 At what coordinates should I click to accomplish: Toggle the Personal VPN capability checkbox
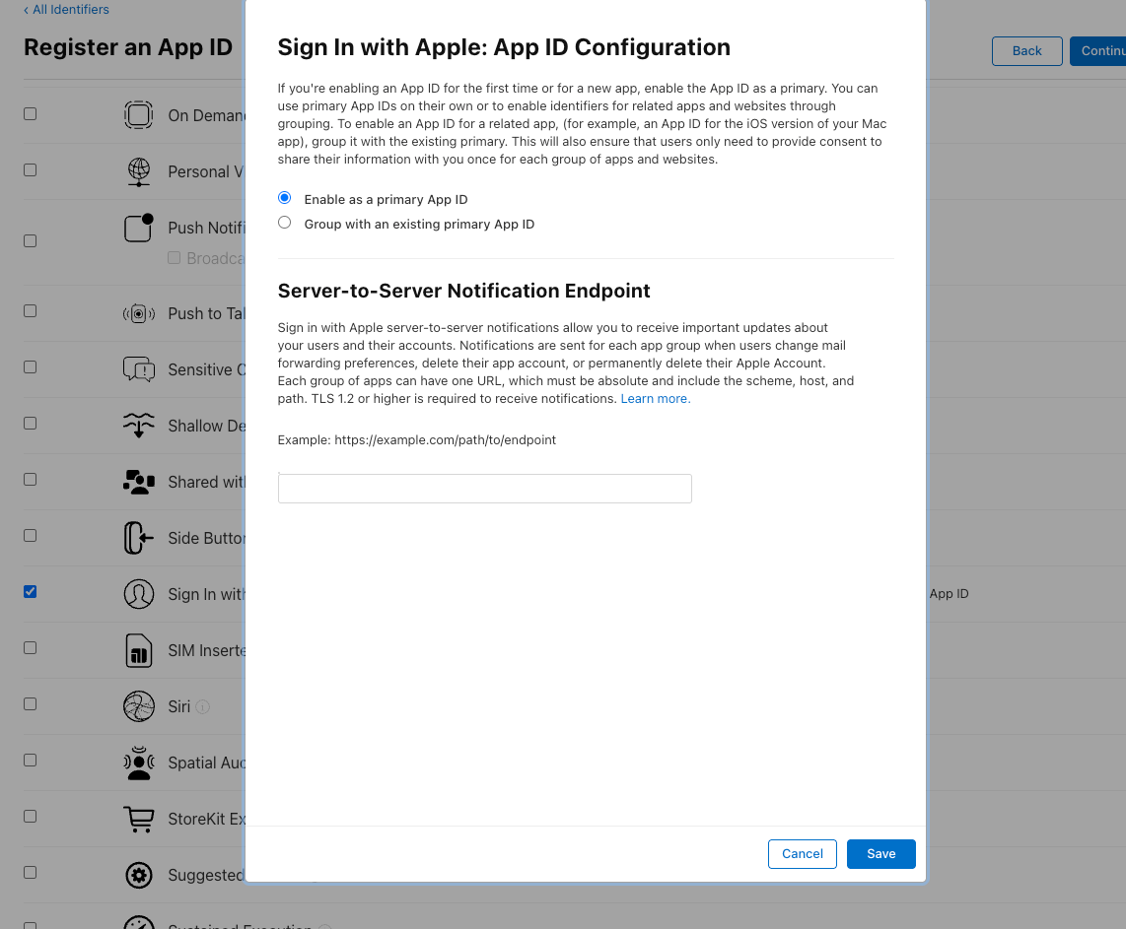[x=31, y=170]
